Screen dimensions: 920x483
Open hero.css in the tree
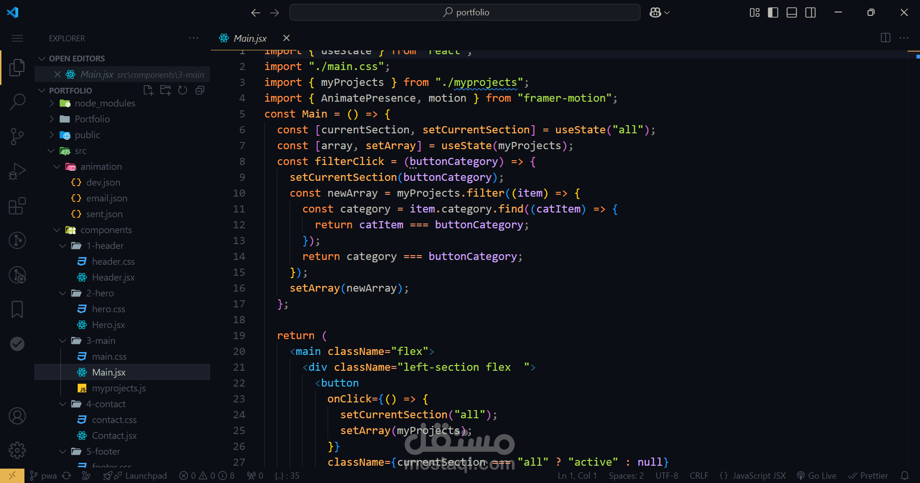coord(108,309)
